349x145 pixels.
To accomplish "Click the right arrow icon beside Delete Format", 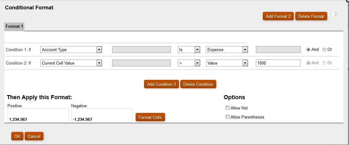I will [x=336, y=14].
